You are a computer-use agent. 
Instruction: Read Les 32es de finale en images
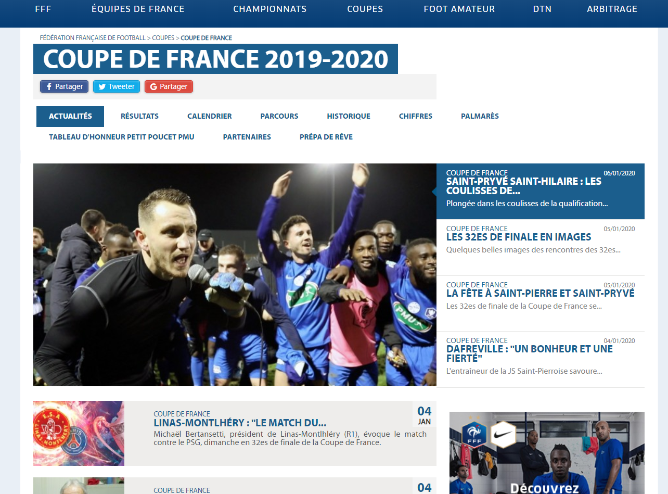point(519,237)
